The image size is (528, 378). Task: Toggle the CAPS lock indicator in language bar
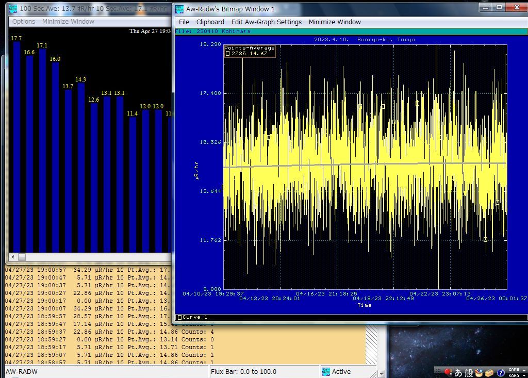click(514, 370)
